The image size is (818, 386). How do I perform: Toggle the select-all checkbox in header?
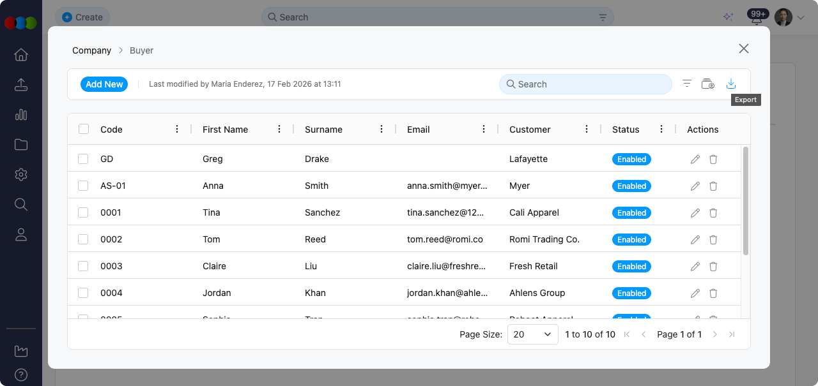pyautogui.click(x=84, y=130)
